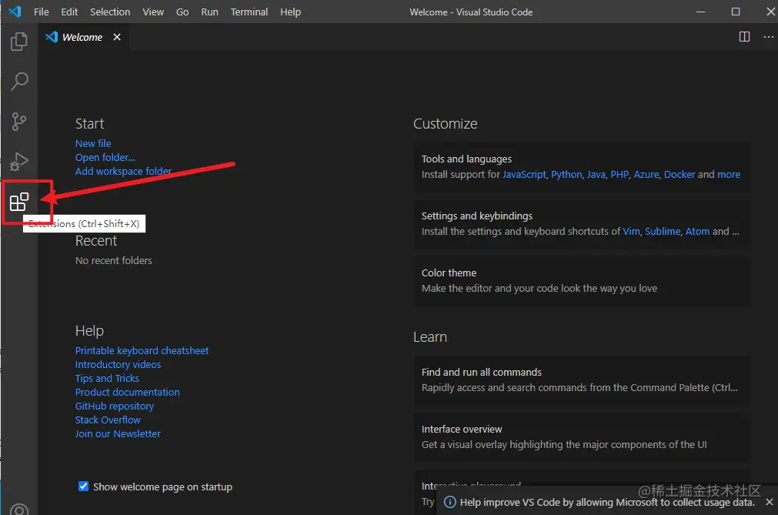Install Python language support link

coord(566,174)
